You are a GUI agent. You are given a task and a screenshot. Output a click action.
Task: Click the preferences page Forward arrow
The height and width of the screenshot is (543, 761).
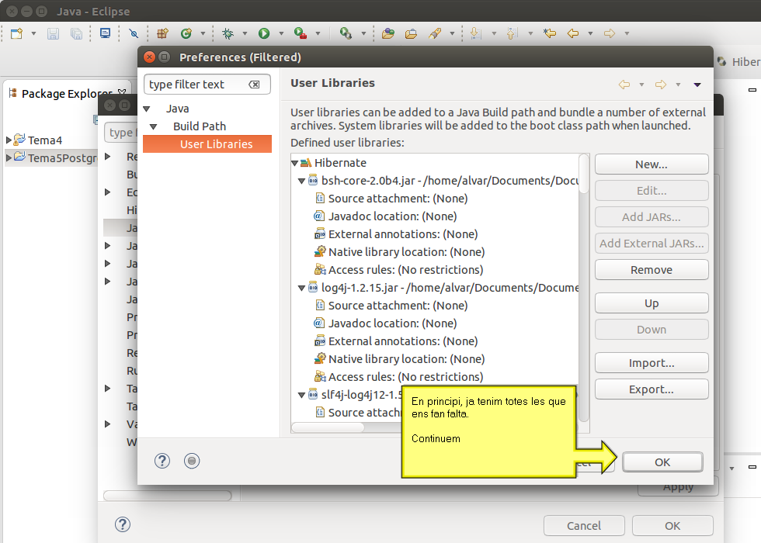tap(661, 85)
